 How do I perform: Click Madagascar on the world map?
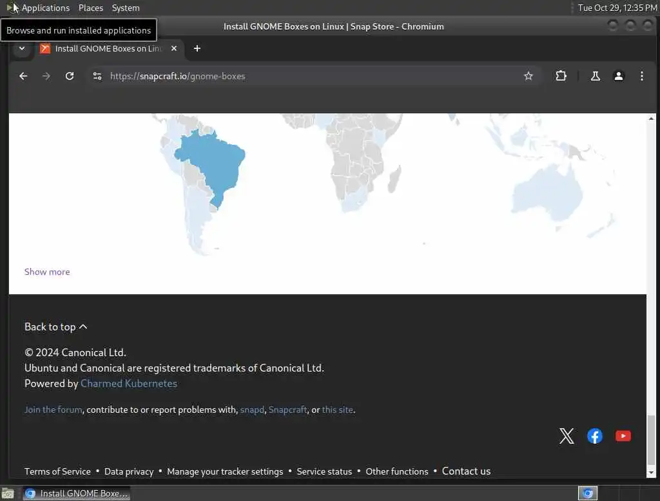pyautogui.click(x=394, y=179)
